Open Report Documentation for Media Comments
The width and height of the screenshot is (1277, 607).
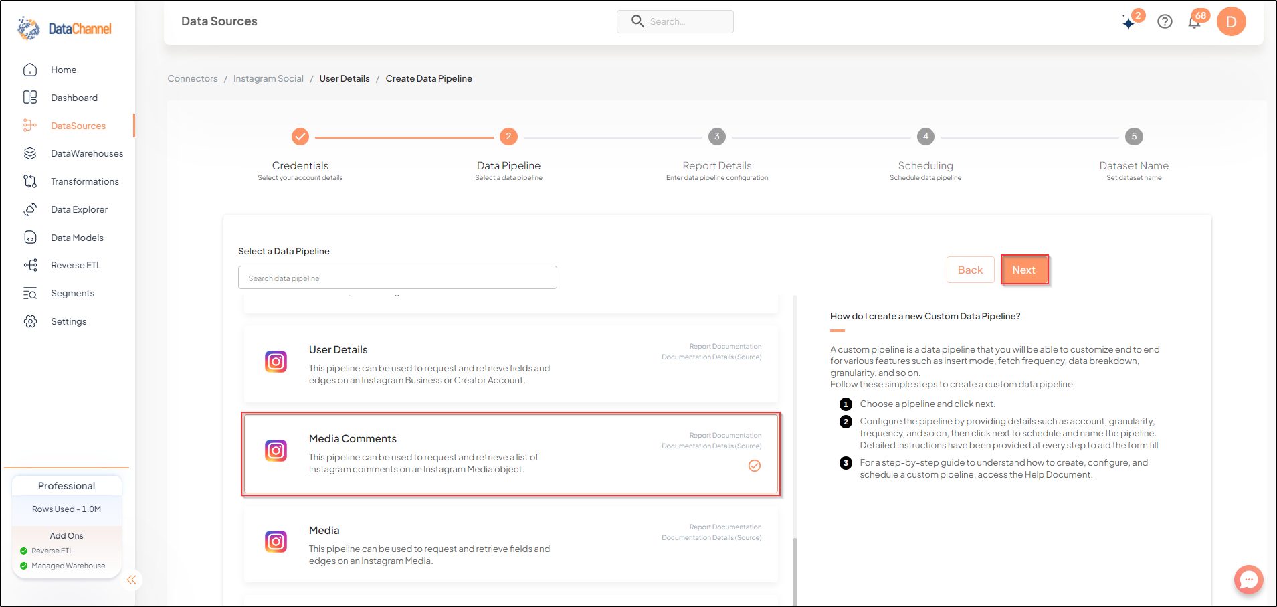(x=725, y=435)
